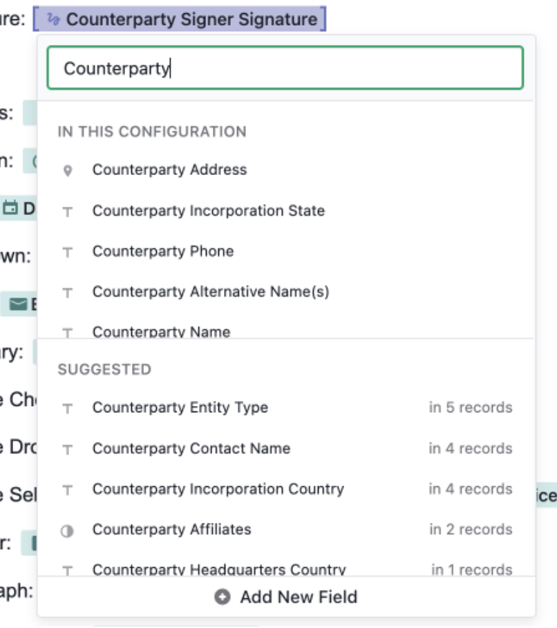Image resolution: width=557 pixels, height=628 pixels.
Task: Select Counterparty Address from the list
Action: [x=169, y=170]
